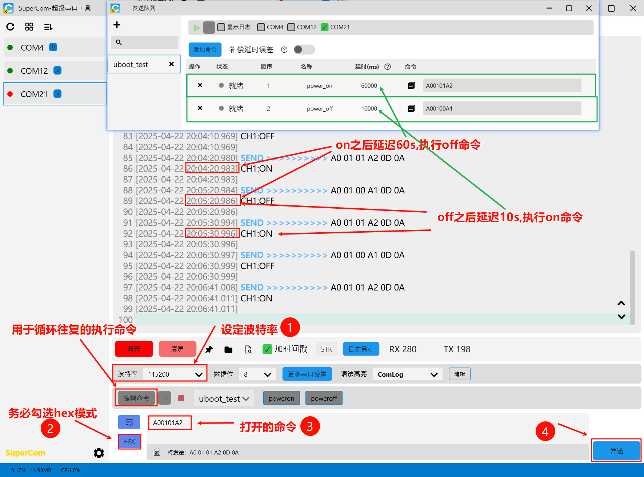The height and width of the screenshot is (477, 644).
Task: Click help icon beside delay (ms) header
Action: pyautogui.click(x=388, y=67)
